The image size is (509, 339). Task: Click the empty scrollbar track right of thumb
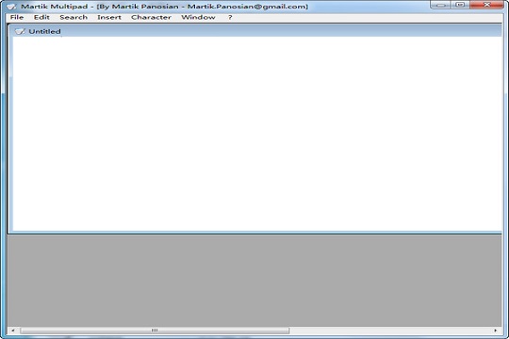point(389,331)
